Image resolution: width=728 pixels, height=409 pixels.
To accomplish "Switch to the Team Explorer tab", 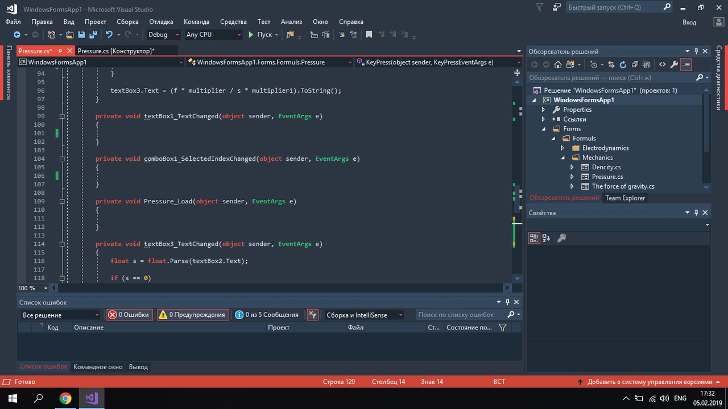I will coord(625,198).
